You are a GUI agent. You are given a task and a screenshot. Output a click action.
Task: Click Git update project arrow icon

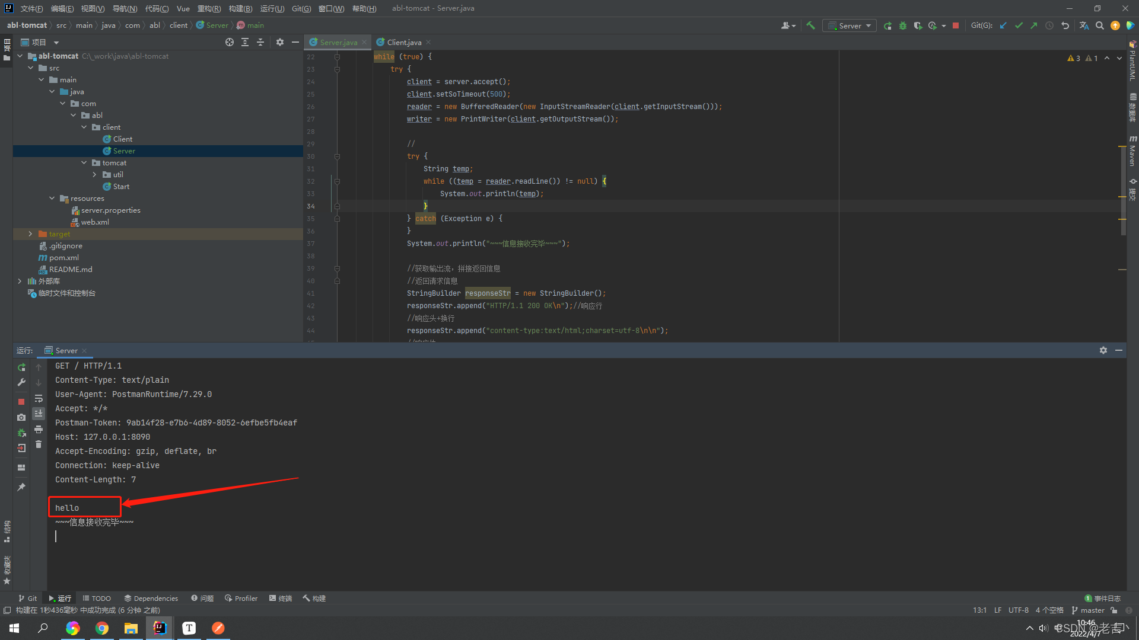pos(1003,25)
